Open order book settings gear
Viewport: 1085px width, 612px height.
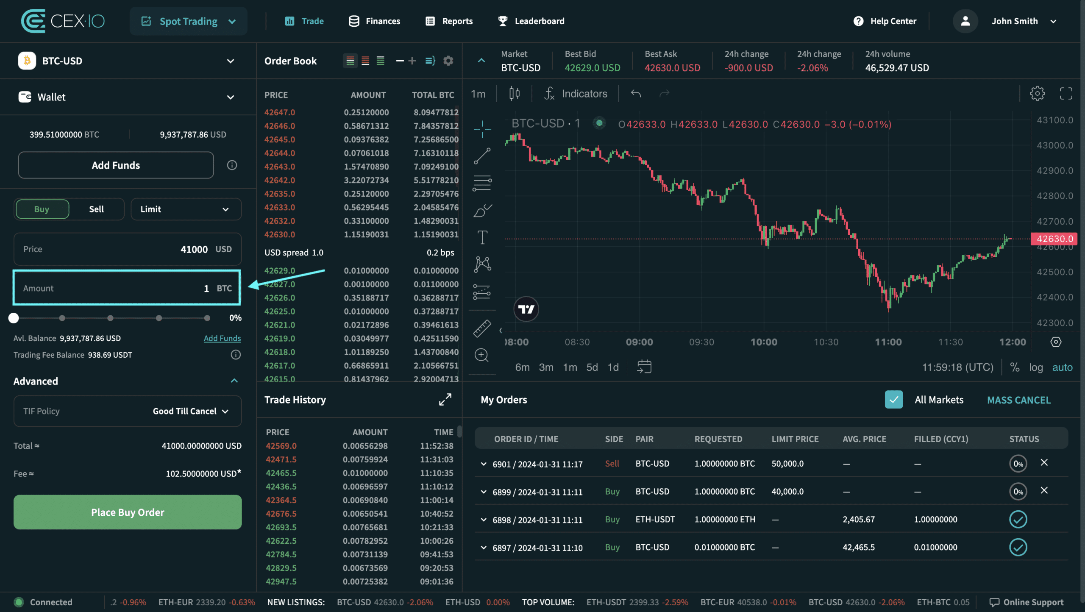click(x=448, y=61)
